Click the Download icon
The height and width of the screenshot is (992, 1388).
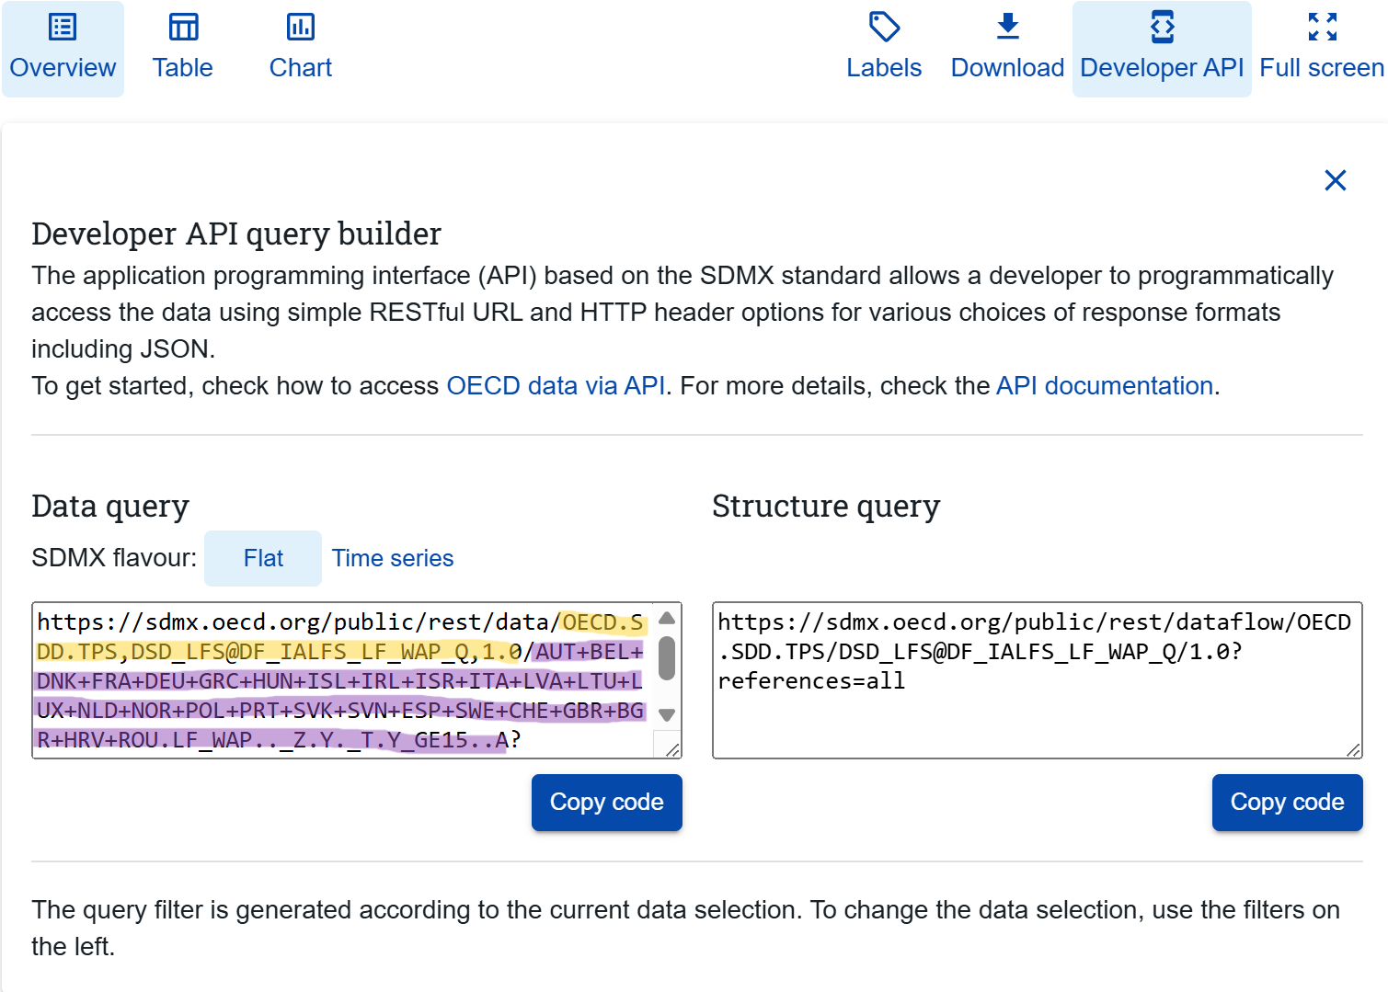1007,28
